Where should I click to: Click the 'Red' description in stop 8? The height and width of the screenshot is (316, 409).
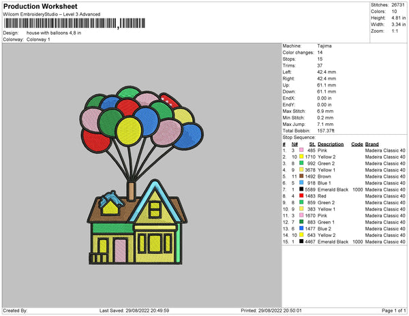[x=322, y=196]
